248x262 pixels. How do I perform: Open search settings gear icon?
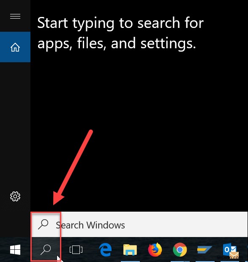pos(15,196)
